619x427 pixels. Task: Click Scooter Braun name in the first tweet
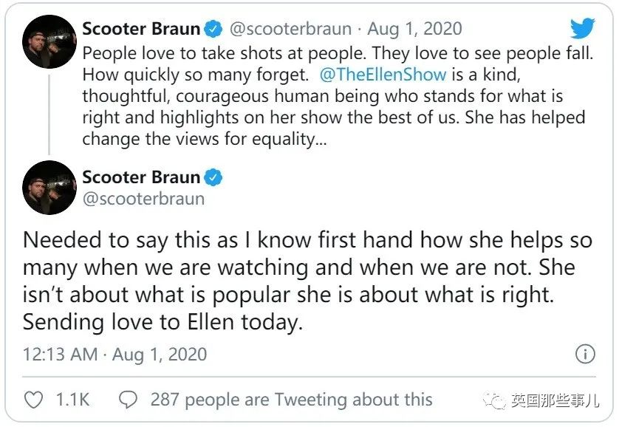tap(141, 30)
